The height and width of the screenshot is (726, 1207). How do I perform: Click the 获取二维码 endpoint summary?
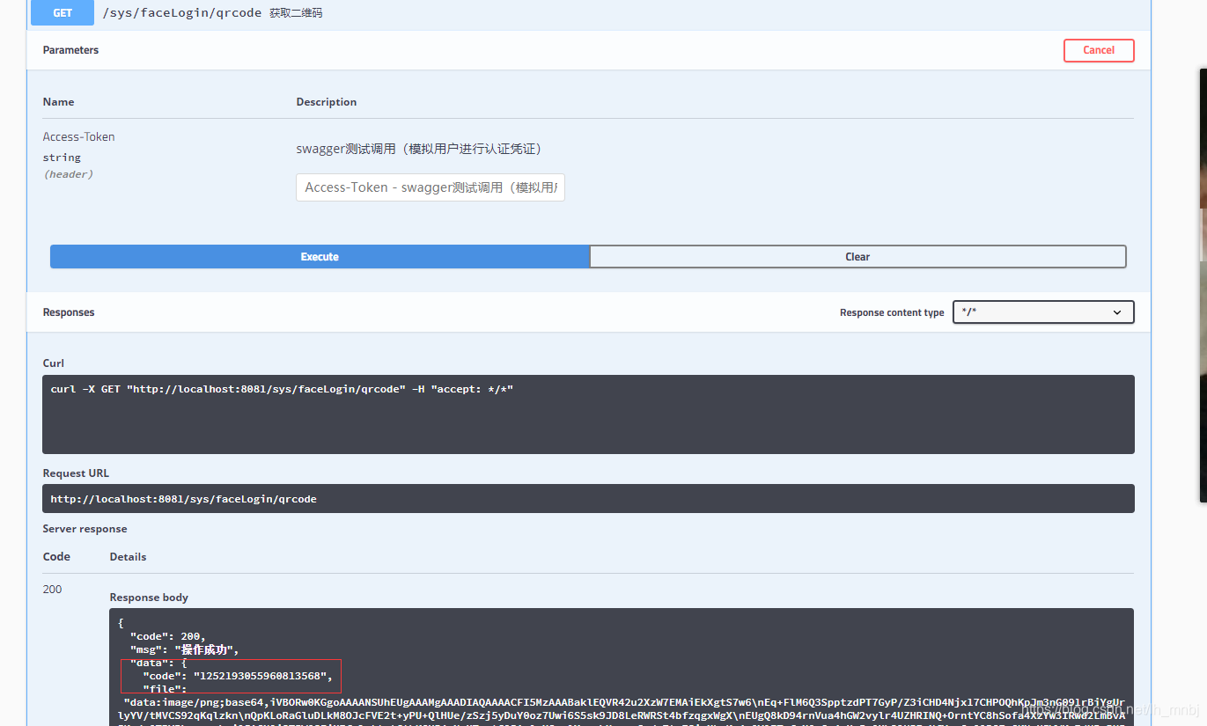pos(296,13)
